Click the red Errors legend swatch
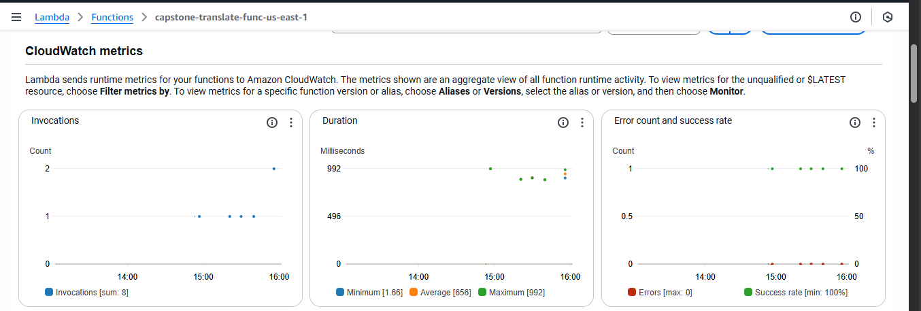The width and height of the screenshot is (921, 311). coord(632,293)
